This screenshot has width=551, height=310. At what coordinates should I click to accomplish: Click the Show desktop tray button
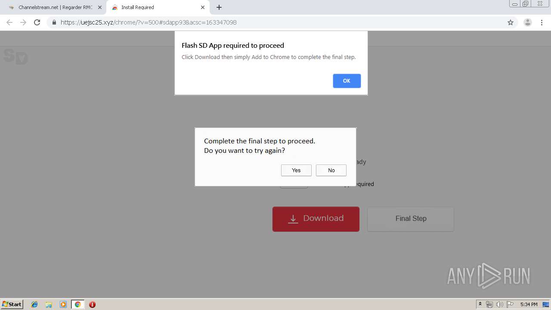coord(546,304)
